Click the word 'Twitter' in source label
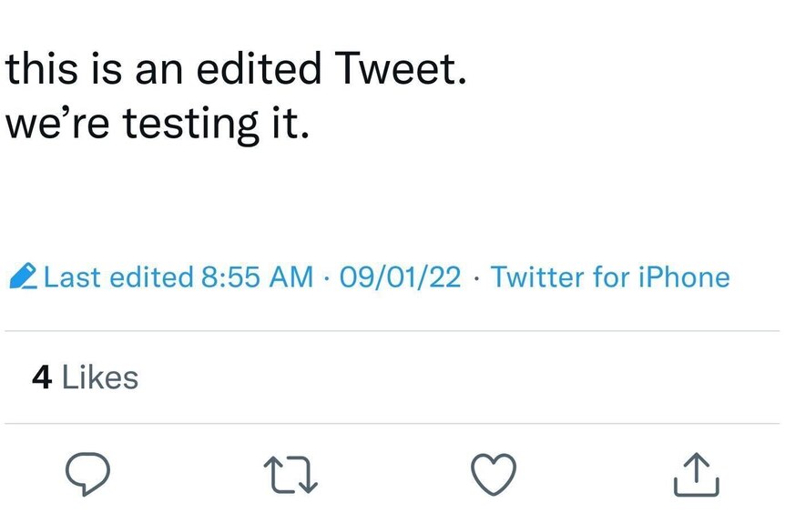The image size is (785, 523). click(x=537, y=277)
